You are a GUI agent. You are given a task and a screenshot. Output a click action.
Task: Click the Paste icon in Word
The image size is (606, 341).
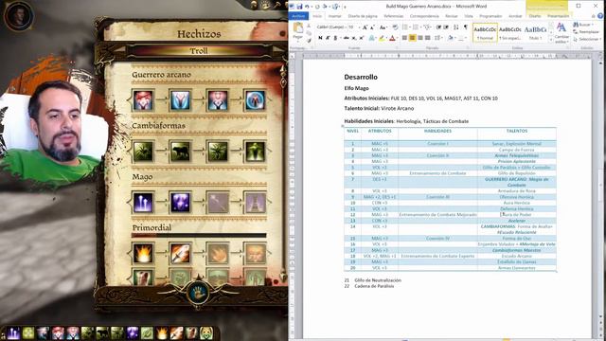[298, 27]
